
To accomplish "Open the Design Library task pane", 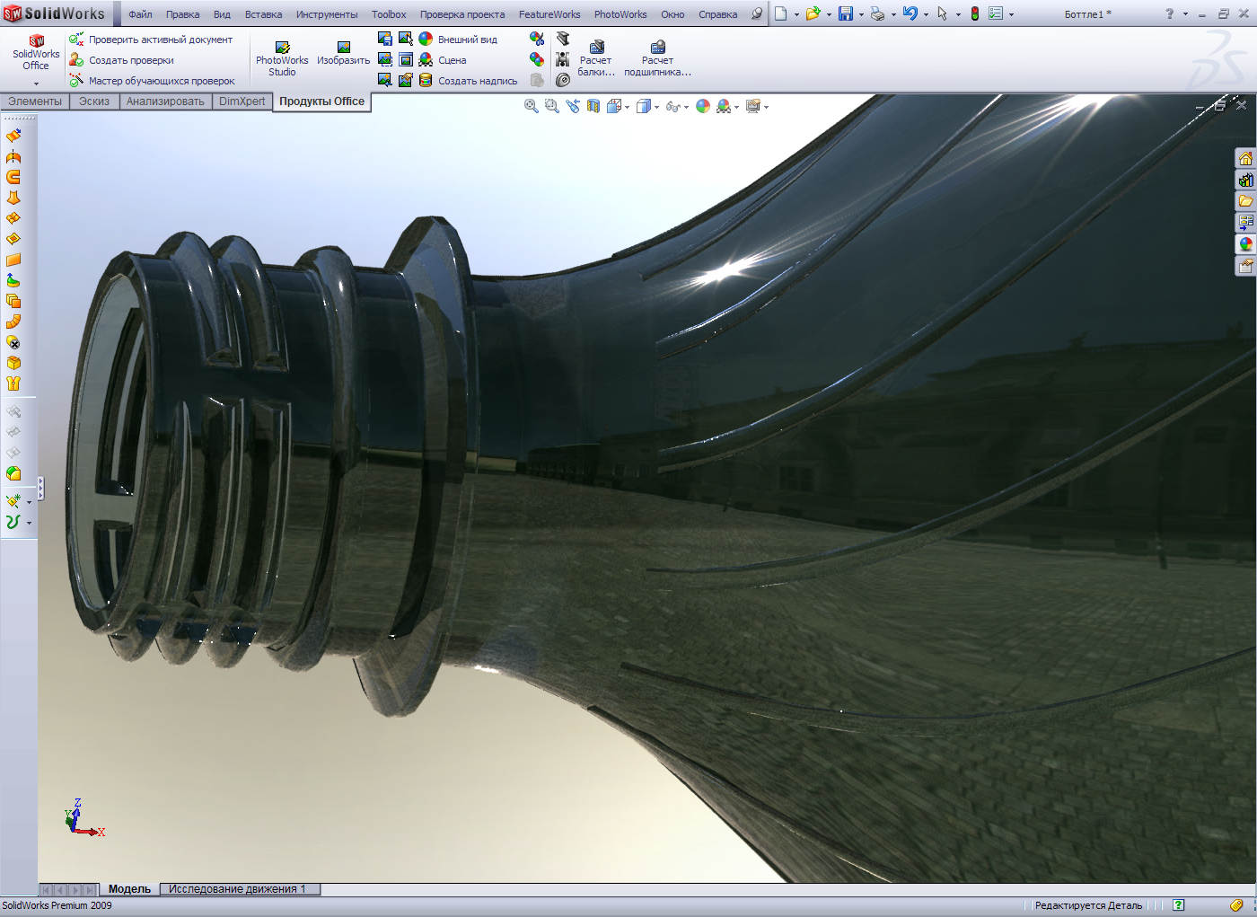I will (x=1245, y=181).
